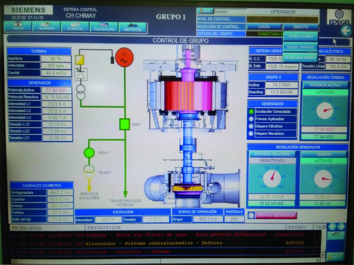
Task: Open the INICIO home screen
Action: (x=18, y=26)
